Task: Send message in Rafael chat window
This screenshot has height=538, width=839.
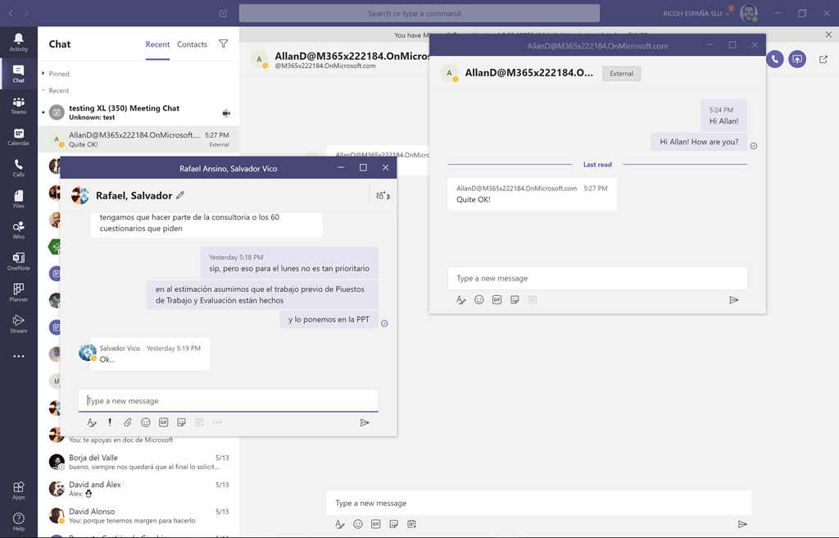Action: [365, 422]
